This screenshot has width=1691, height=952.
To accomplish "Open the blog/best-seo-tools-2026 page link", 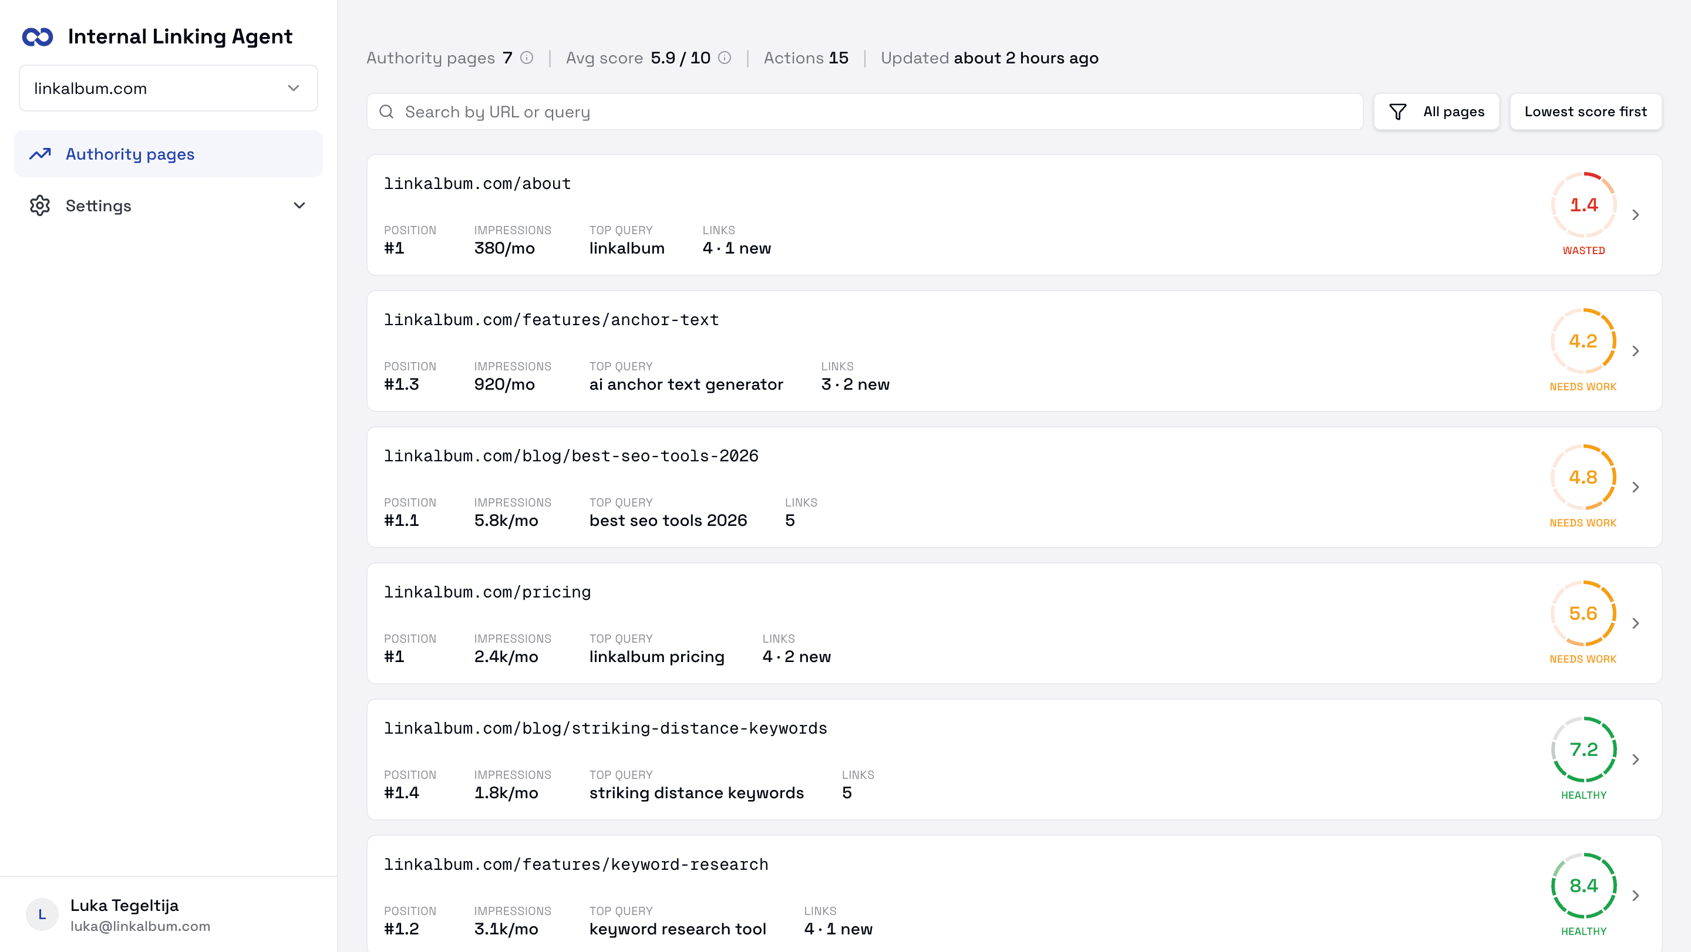I will point(571,456).
